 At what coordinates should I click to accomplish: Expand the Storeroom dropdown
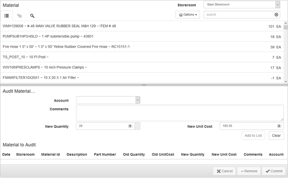point(278,5)
